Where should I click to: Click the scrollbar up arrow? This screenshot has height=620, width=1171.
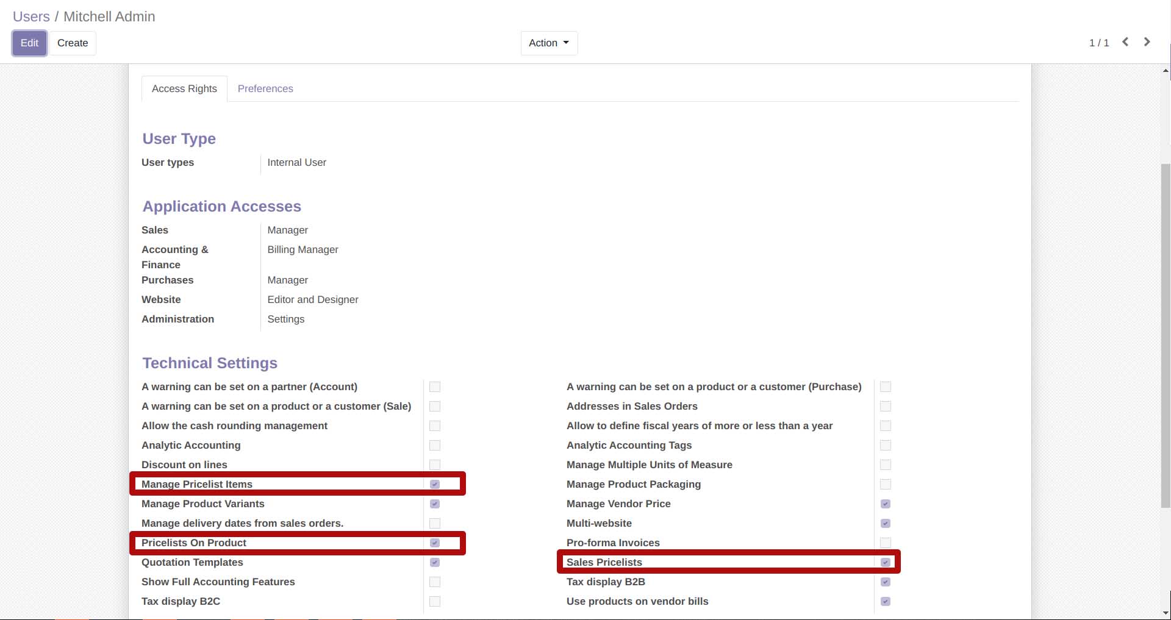click(x=1166, y=71)
